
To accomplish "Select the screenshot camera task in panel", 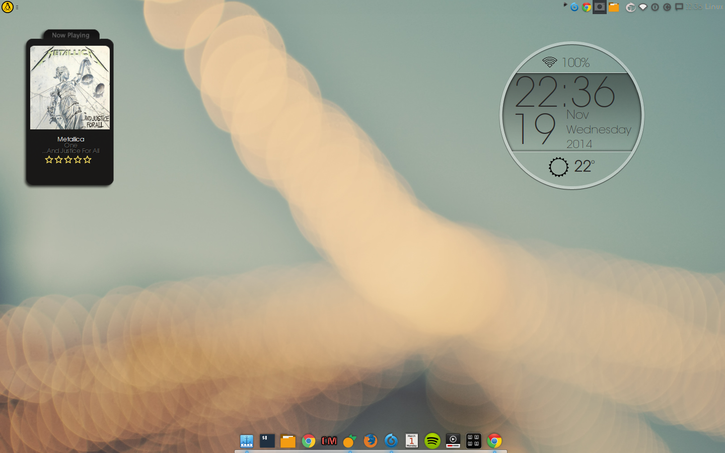I will pyautogui.click(x=600, y=7).
